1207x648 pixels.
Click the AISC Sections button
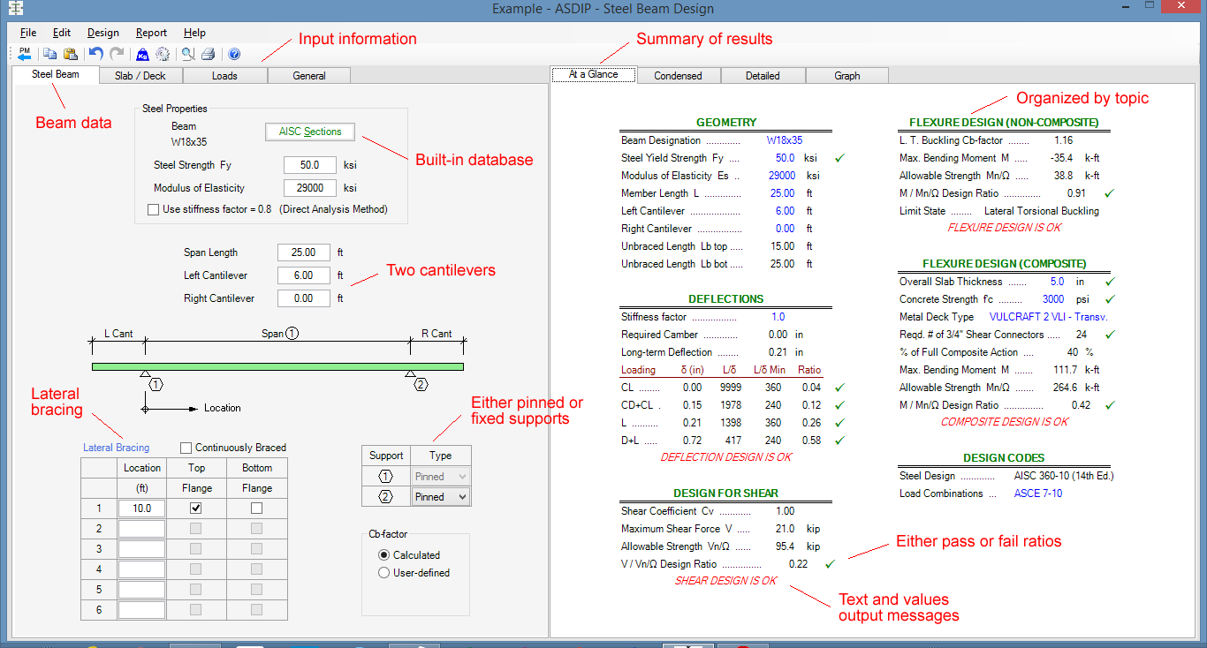(310, 132)
